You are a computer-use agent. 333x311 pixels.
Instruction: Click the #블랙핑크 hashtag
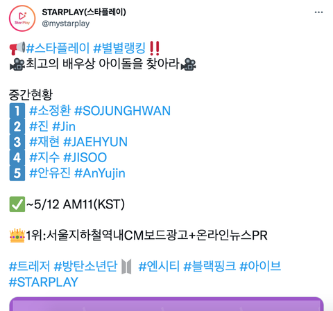(210, 266)
